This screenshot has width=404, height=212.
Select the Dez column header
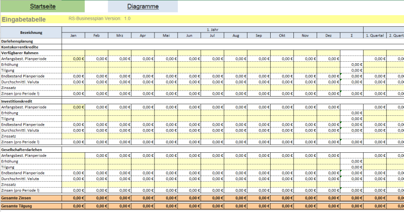pyautogui.click(x=329, y=35)
